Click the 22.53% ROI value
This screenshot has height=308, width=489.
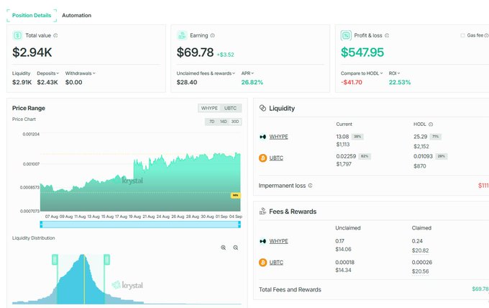(x=400, y=82)
